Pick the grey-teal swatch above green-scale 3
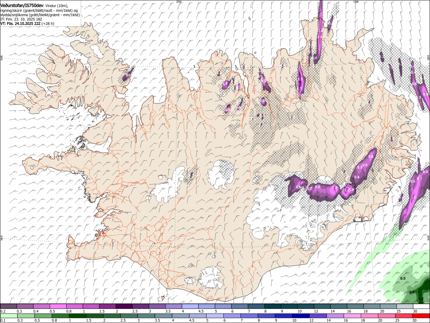The height and width of the screenshot is (323, 430). tap(146, 316)
